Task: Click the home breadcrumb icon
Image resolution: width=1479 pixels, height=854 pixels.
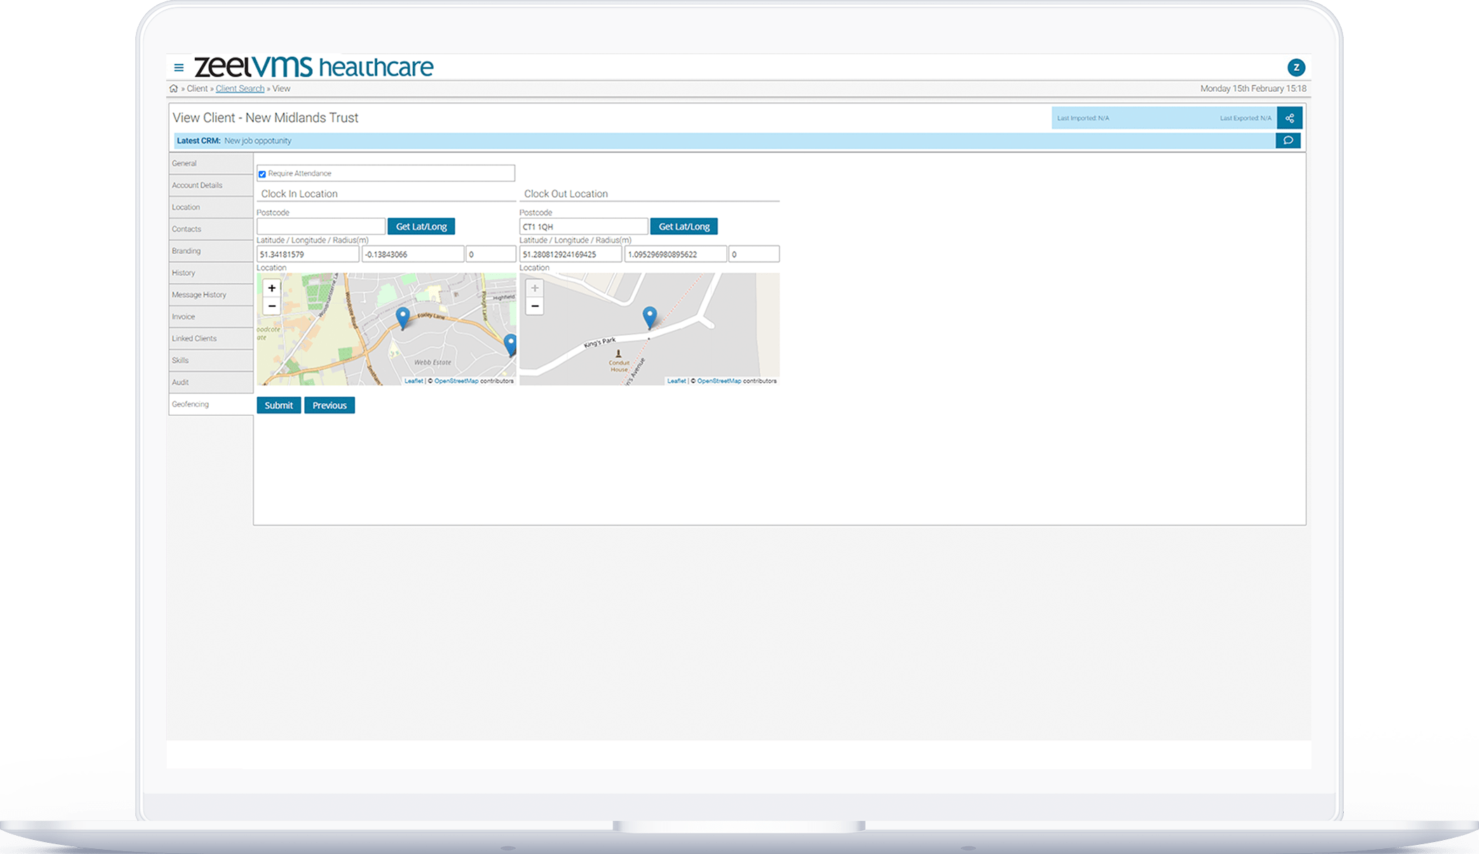Action: (x=173, y=88)
